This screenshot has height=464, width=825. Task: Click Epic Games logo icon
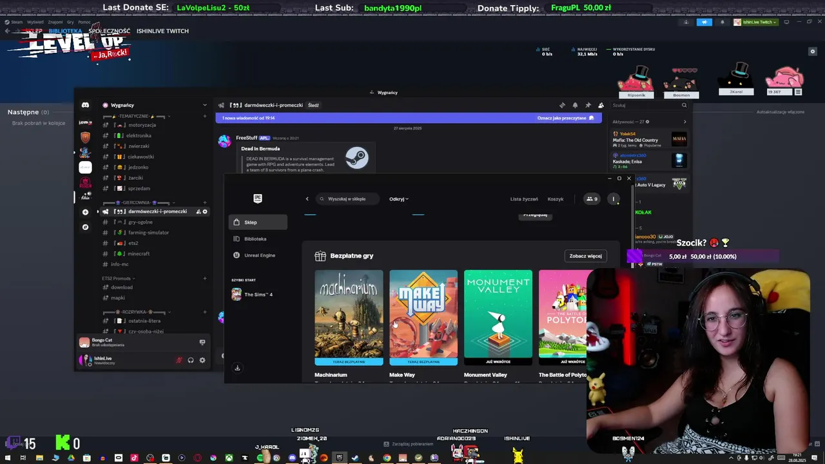pyautogui.click(x=258, y=198)
